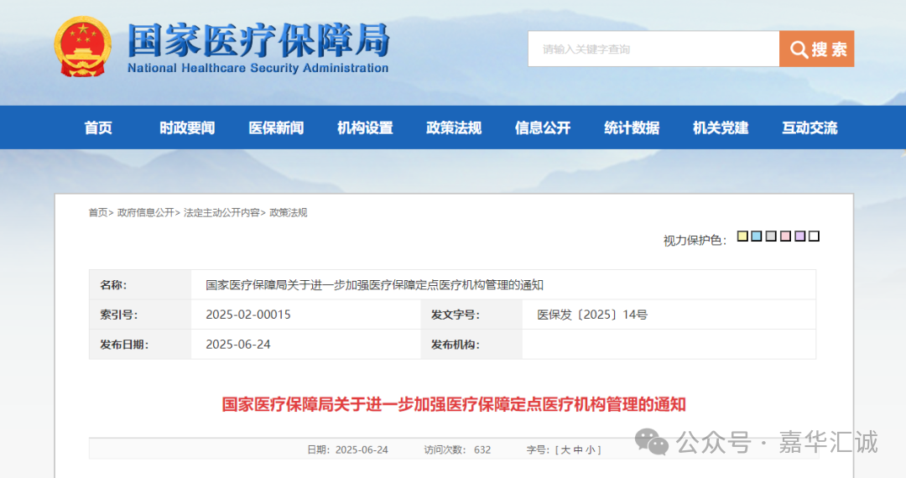This screenshot has height=478, width=906.
Task: Click the 发文字号 label cell
Action: [471, 314]
